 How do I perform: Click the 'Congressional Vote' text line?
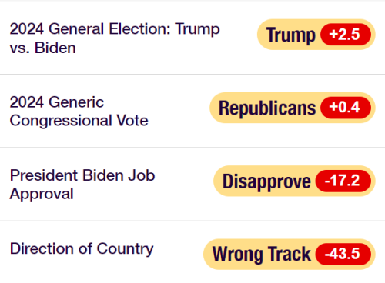coord(79,121)
